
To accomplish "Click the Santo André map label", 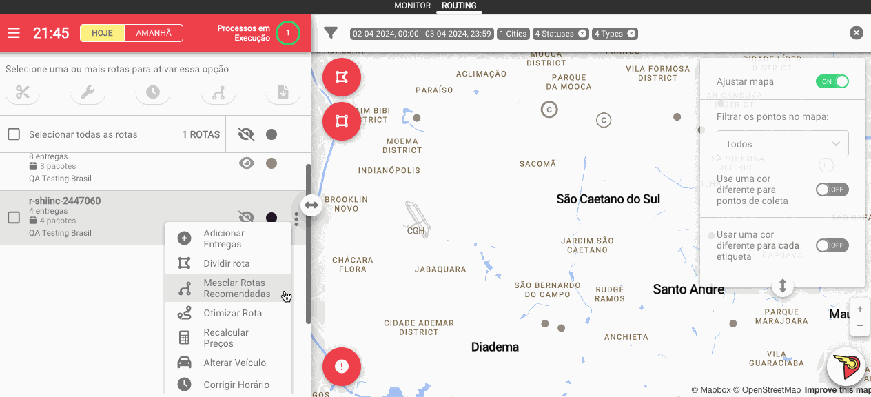I will [x=688, y=289].
